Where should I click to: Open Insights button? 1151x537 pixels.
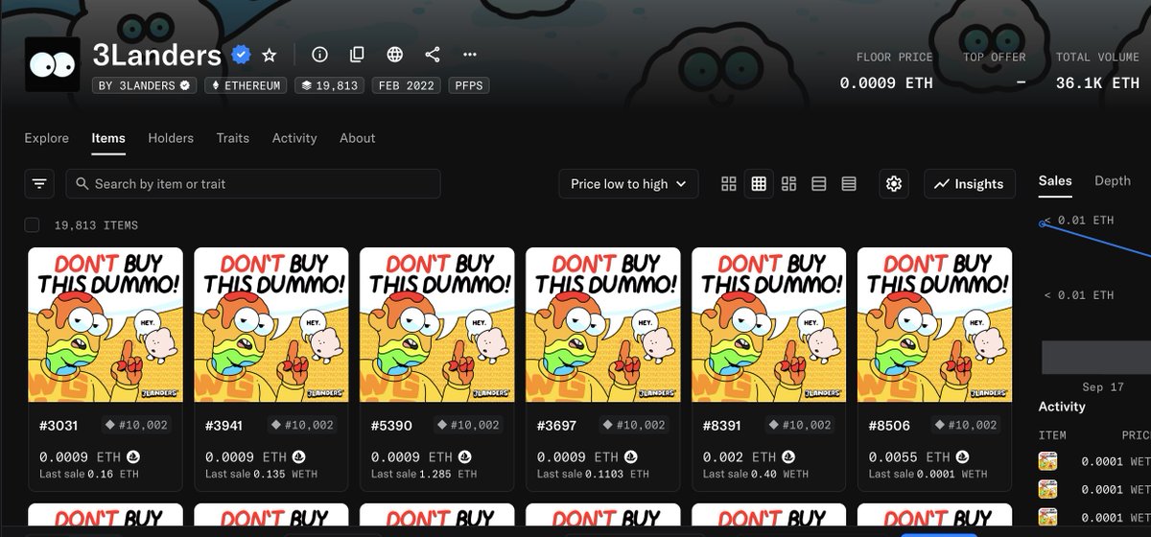[970, 183]
